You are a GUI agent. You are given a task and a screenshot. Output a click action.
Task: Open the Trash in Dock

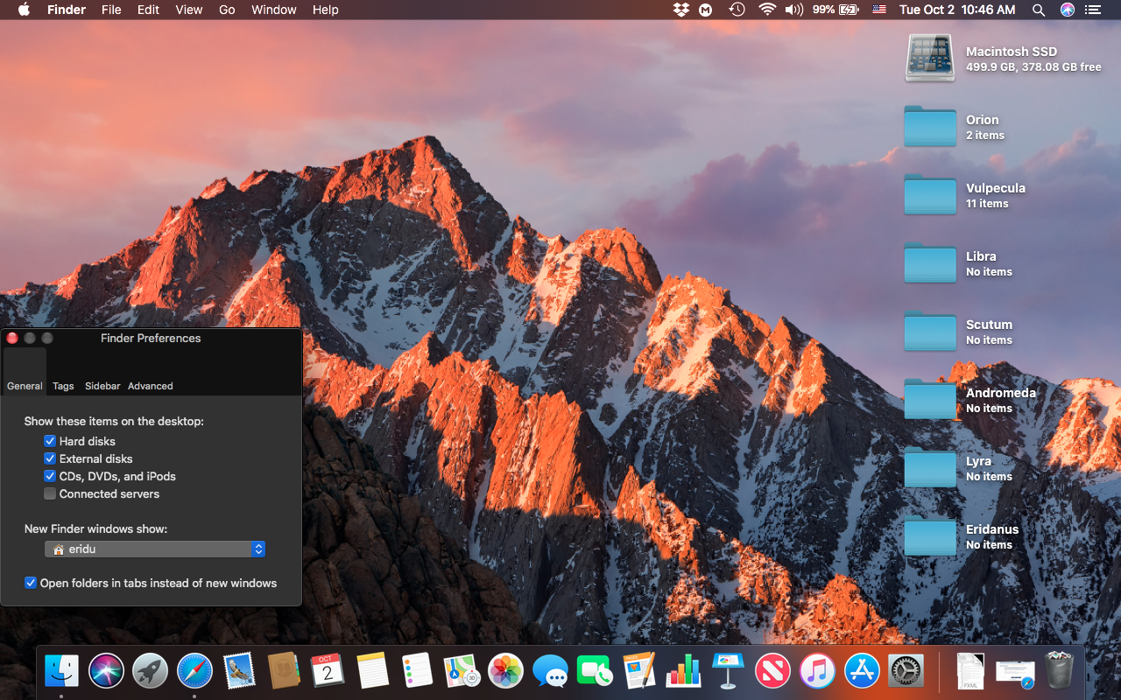pos(1059,671)
